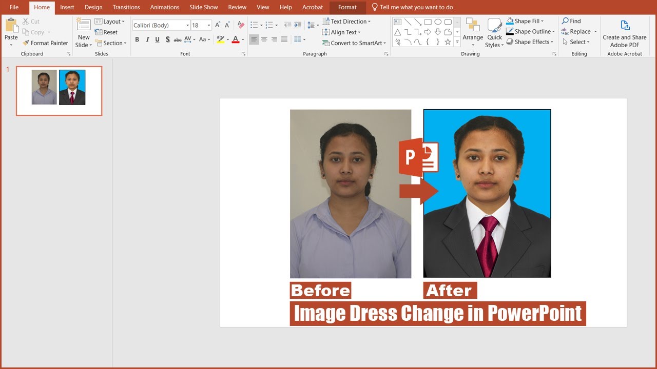This screenshot has height=369, width=657.
Task: Toggle text Shadow formatting
Action: [167, 39]
